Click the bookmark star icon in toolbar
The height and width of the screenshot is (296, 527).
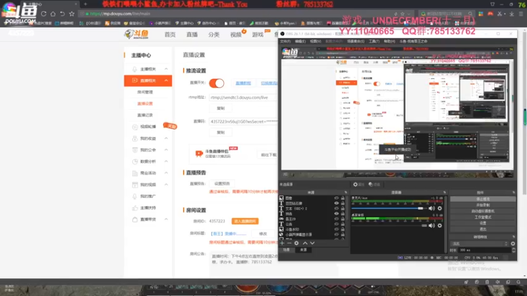[x=72, y=14]
